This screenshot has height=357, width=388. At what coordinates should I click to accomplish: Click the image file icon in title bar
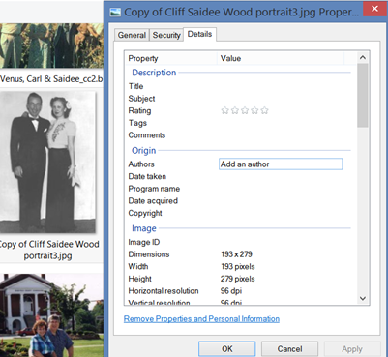[x=115, y=12]
